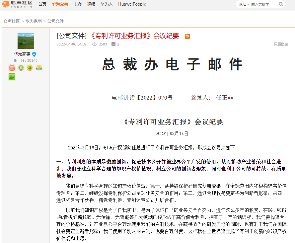Click the green leaf badge

click(12, 77)
